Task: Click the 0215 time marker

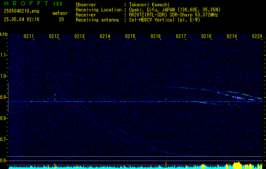Action: click(x=130, y=36)
